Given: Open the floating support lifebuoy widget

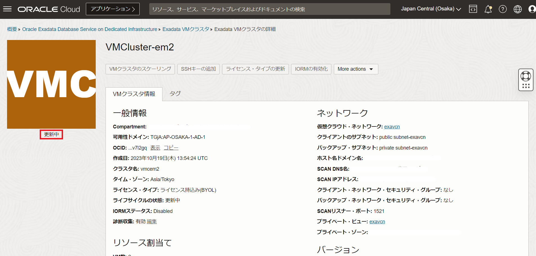Looking at the screenshot, I should [x=526, y=76].
